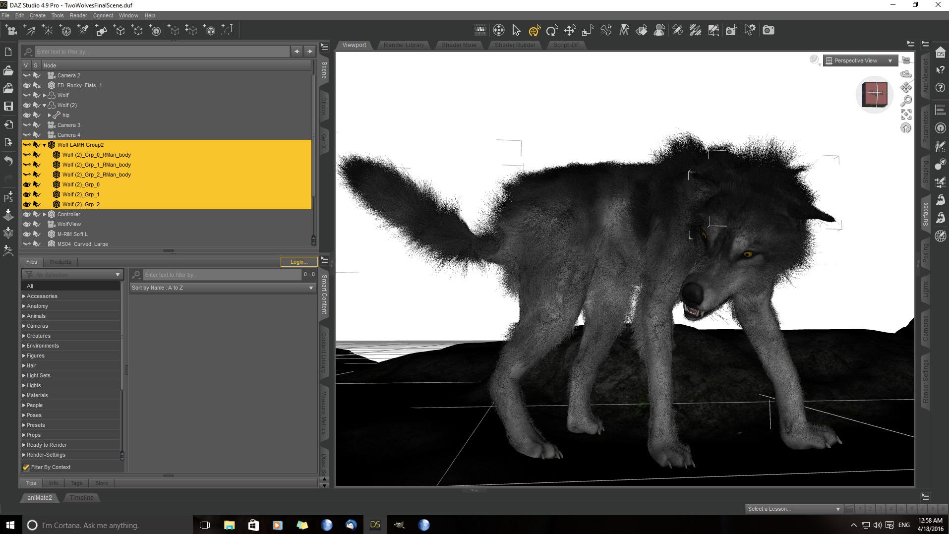949x534 pixels.
Task: Toggle selectability of M-RIM Soft L
Action: pos(37,234)
